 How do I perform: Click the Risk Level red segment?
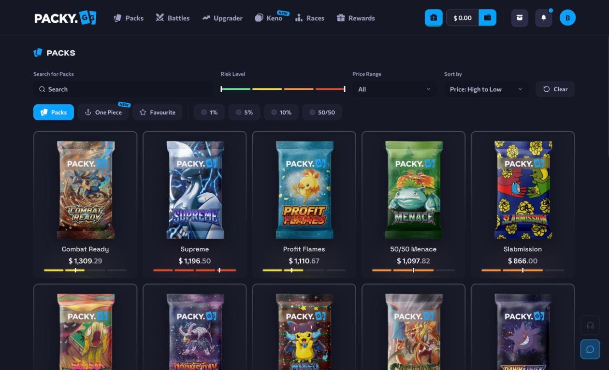coord(330,89)
